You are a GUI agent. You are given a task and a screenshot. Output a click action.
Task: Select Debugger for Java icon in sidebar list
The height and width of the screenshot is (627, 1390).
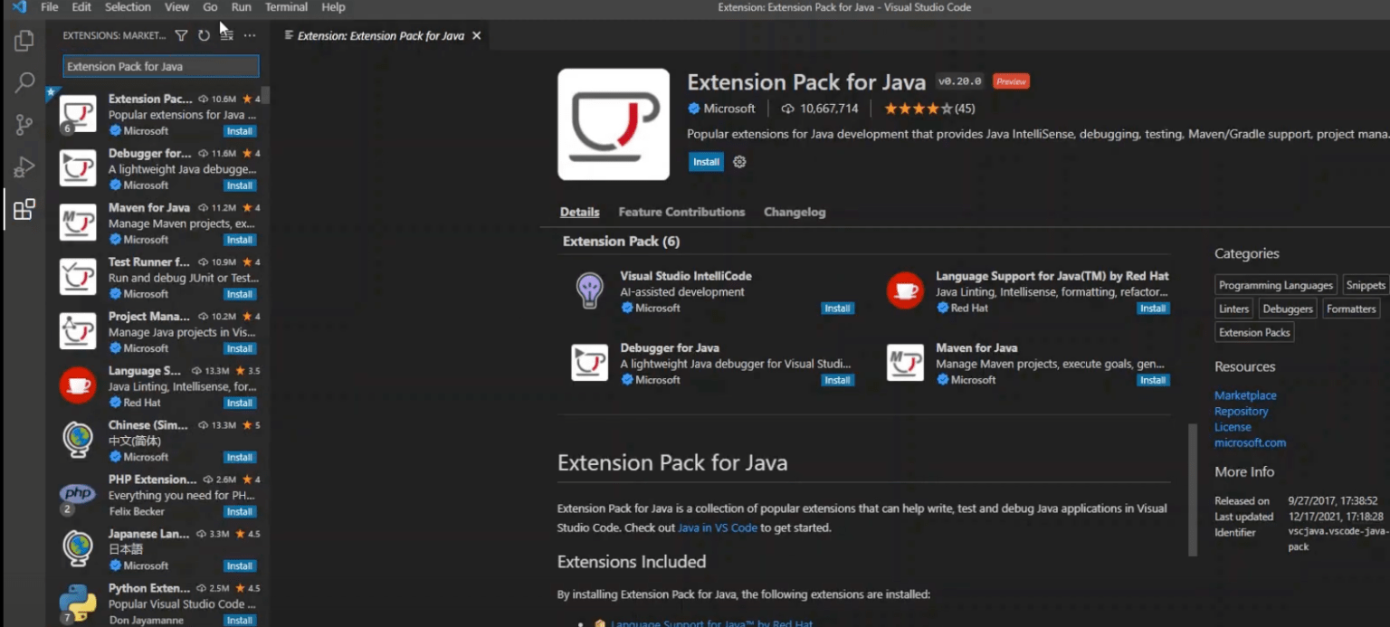click(78, 168)
